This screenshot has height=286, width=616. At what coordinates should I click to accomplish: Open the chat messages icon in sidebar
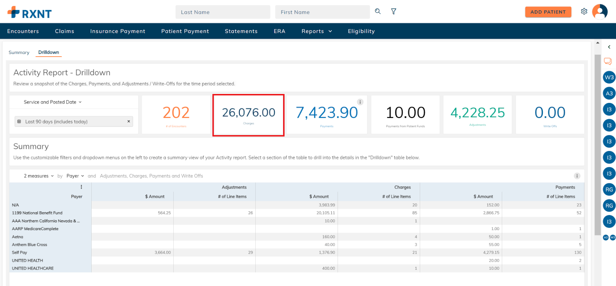point(608,61)
